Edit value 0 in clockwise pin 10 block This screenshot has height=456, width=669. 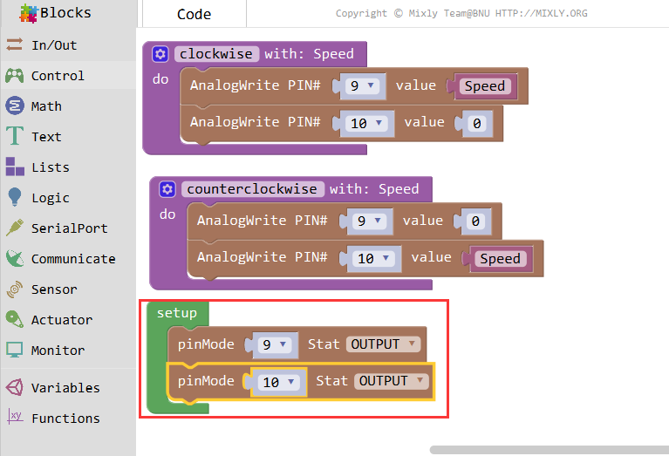pyautogui.click(x=476, y=123)
